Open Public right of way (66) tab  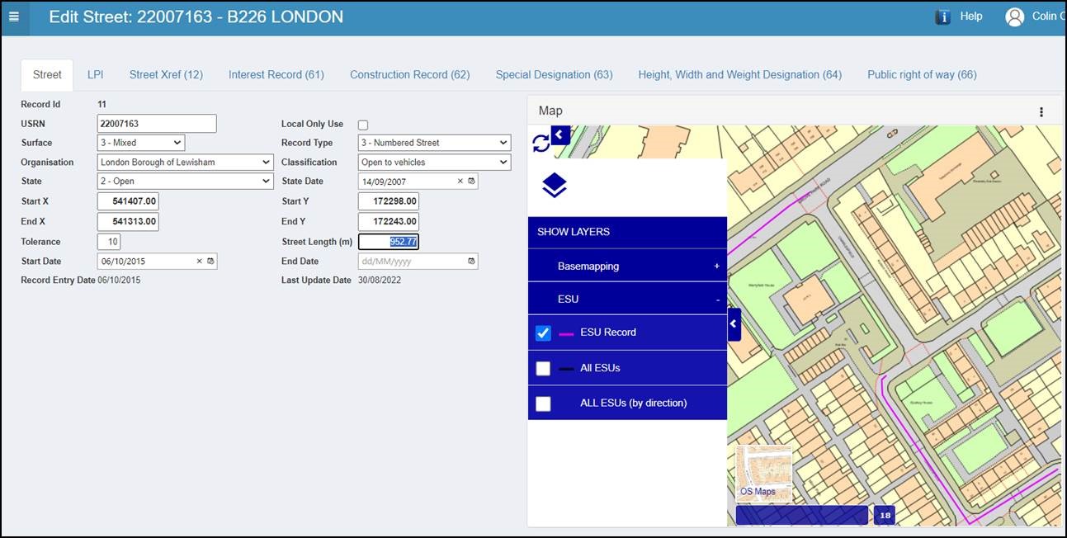(x=922, y=74)
